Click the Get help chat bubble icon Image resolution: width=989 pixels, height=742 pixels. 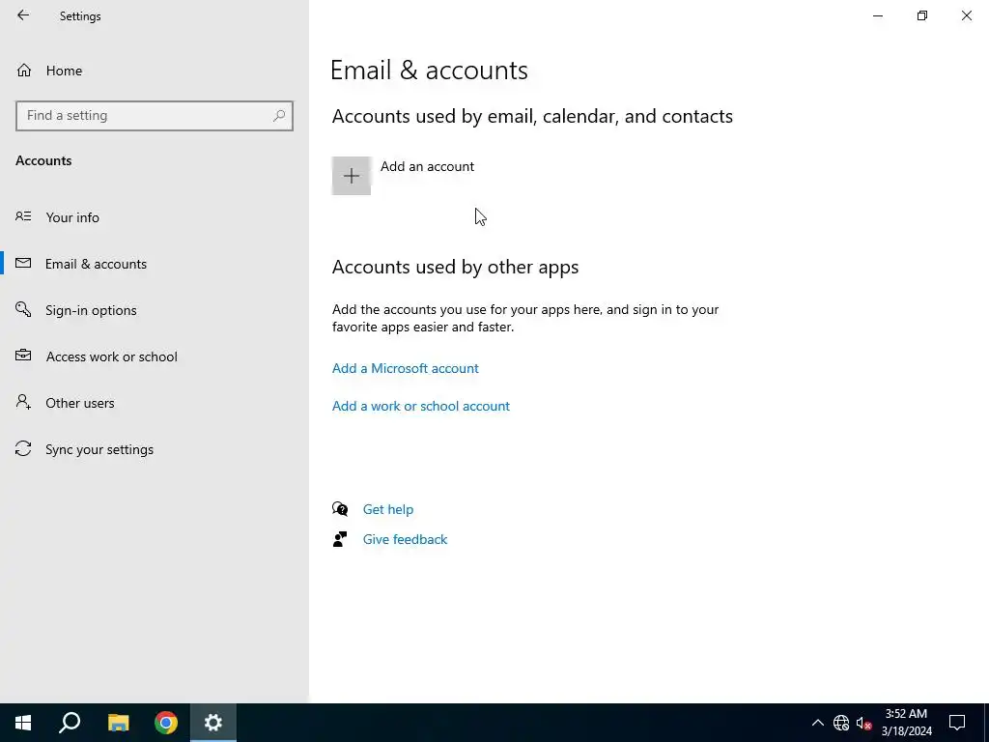(340, 508)
